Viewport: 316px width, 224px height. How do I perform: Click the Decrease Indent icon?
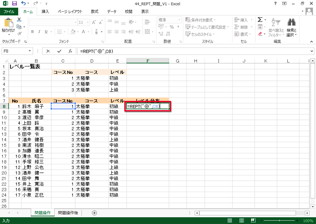(x=131, y=32)
